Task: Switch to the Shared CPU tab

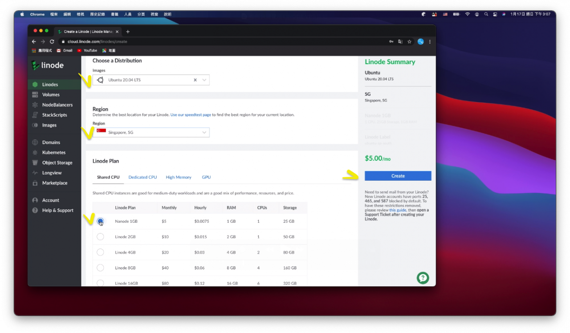Action: (108, 177)
